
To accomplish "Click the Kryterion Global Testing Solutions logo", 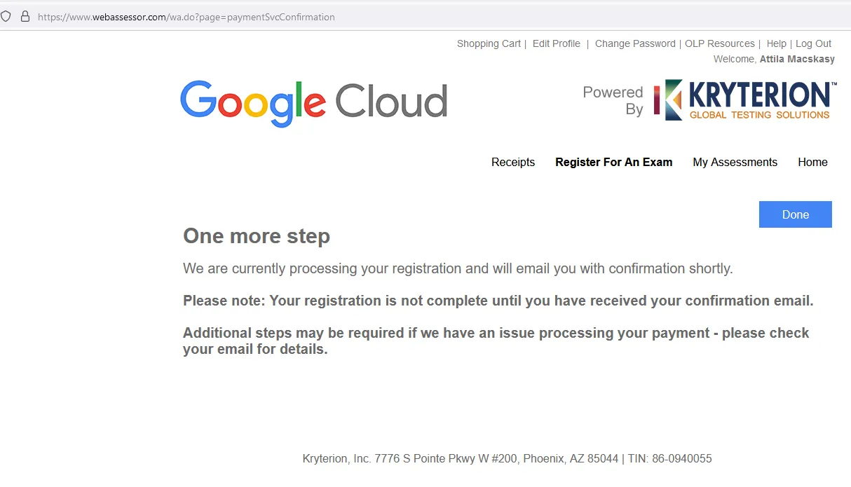I will 745,100.
